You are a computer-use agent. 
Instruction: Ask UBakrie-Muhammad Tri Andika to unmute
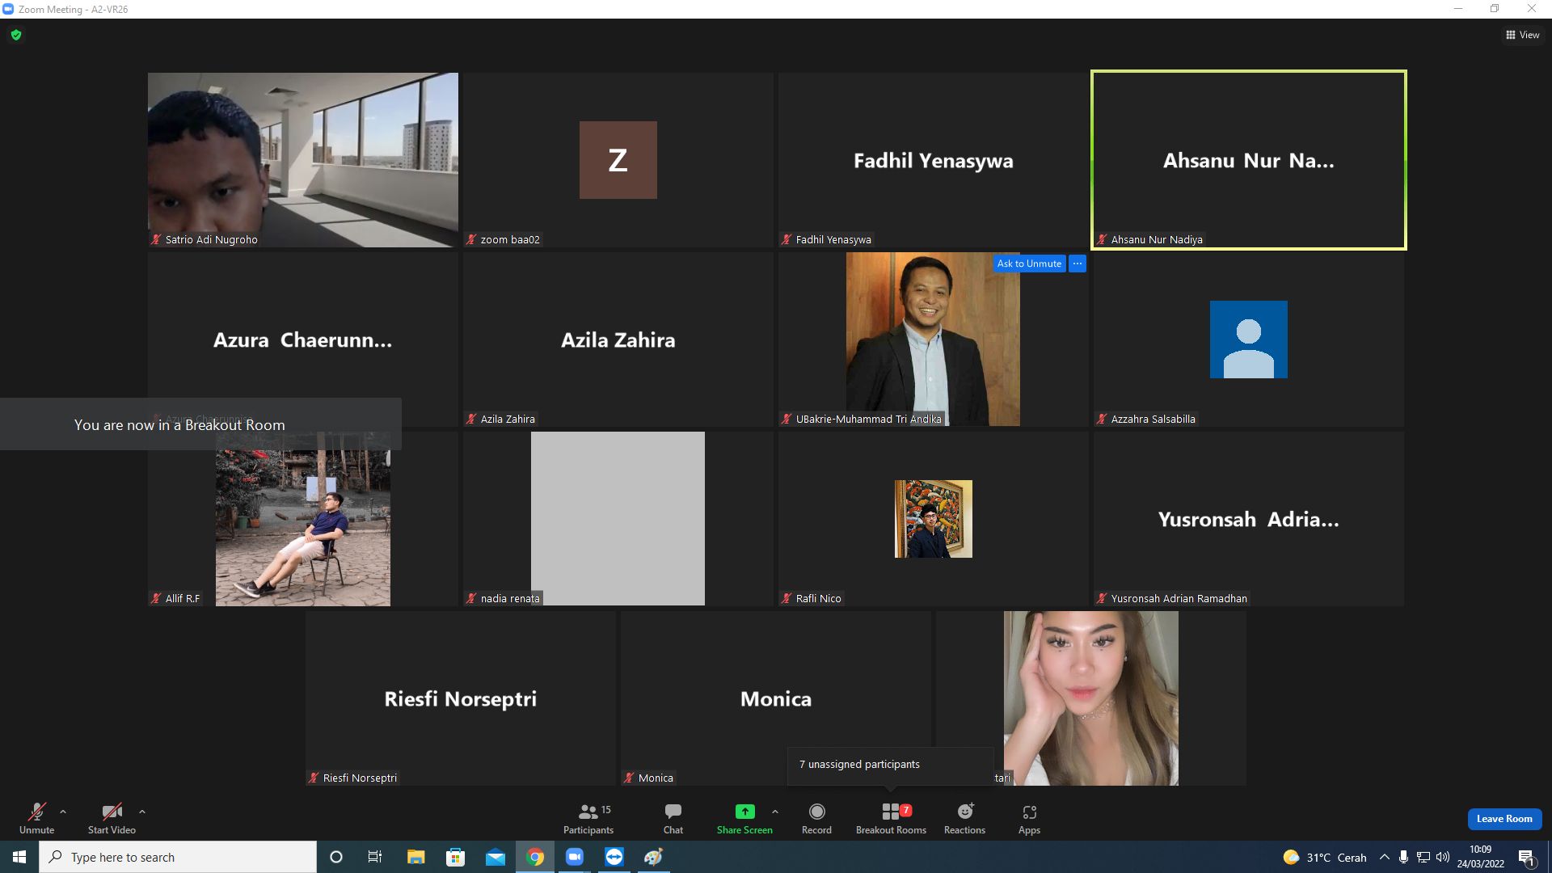coord(1029,264)
